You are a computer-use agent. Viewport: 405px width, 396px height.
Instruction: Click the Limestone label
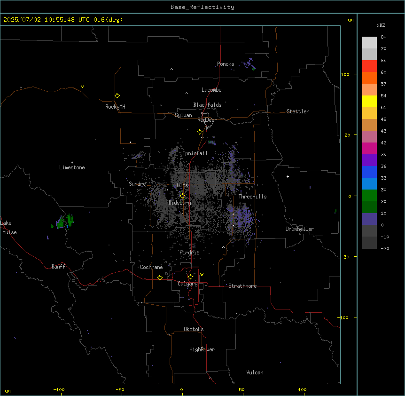[x=72, y=167]
